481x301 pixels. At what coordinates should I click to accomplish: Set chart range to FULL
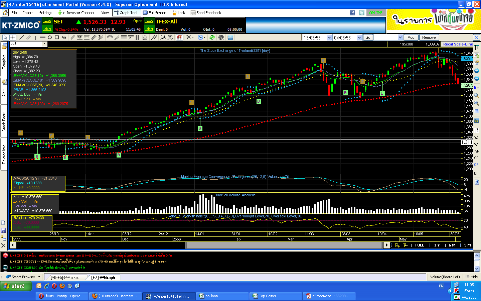(x=420, y=245)
